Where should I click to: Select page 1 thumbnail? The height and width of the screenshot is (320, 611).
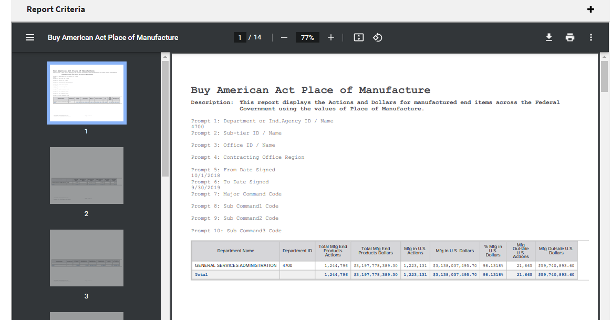pos(87,93)
